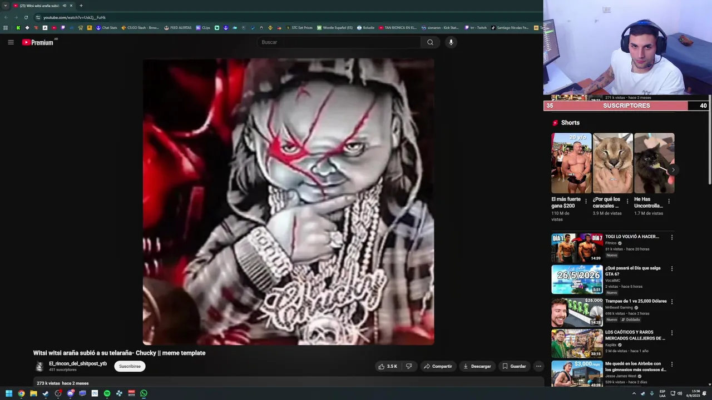Open File Explorer from taskbar

pyautogui.click(x=33, y=393)
